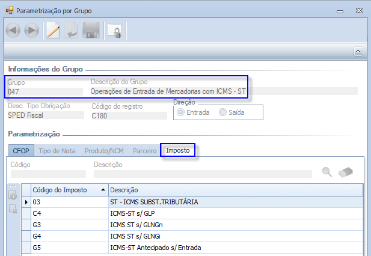Click the ICMS-ST s/ GLP cell
Image resolution: width=371 pixels, height=256 pixels.
236,213
